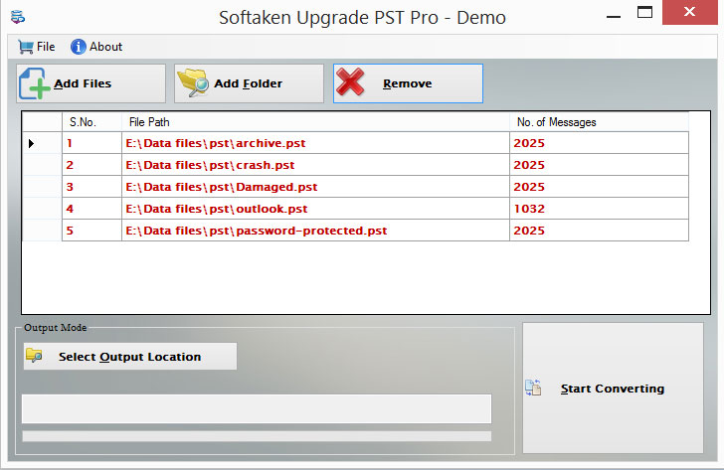
Task: Click the File Path column header
Action: (x=316, y=122)
